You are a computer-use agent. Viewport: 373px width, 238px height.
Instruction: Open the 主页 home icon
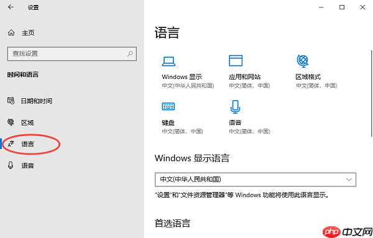tap(11, 32)
